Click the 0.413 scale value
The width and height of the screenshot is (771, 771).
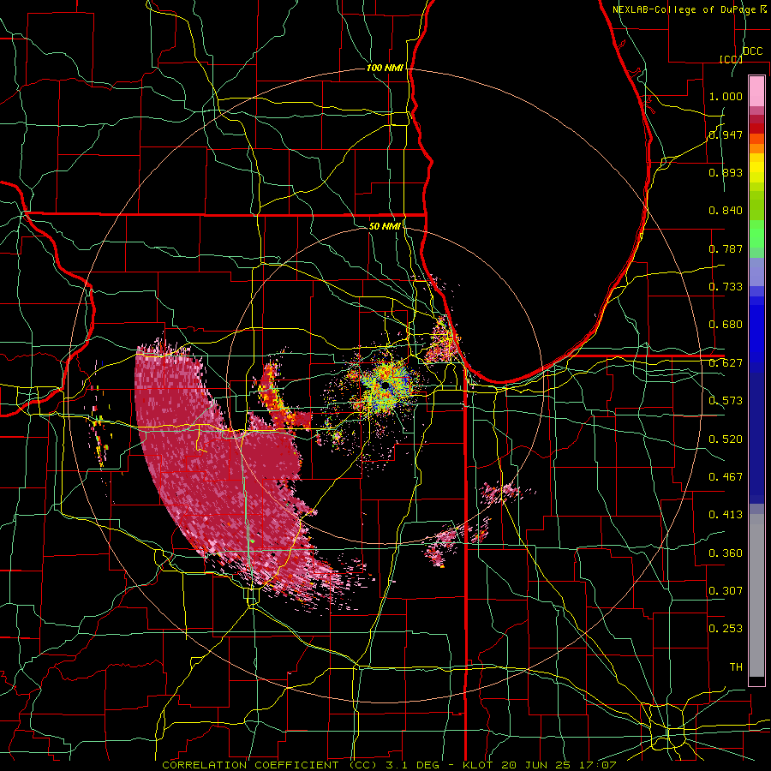tap(726, 514)
